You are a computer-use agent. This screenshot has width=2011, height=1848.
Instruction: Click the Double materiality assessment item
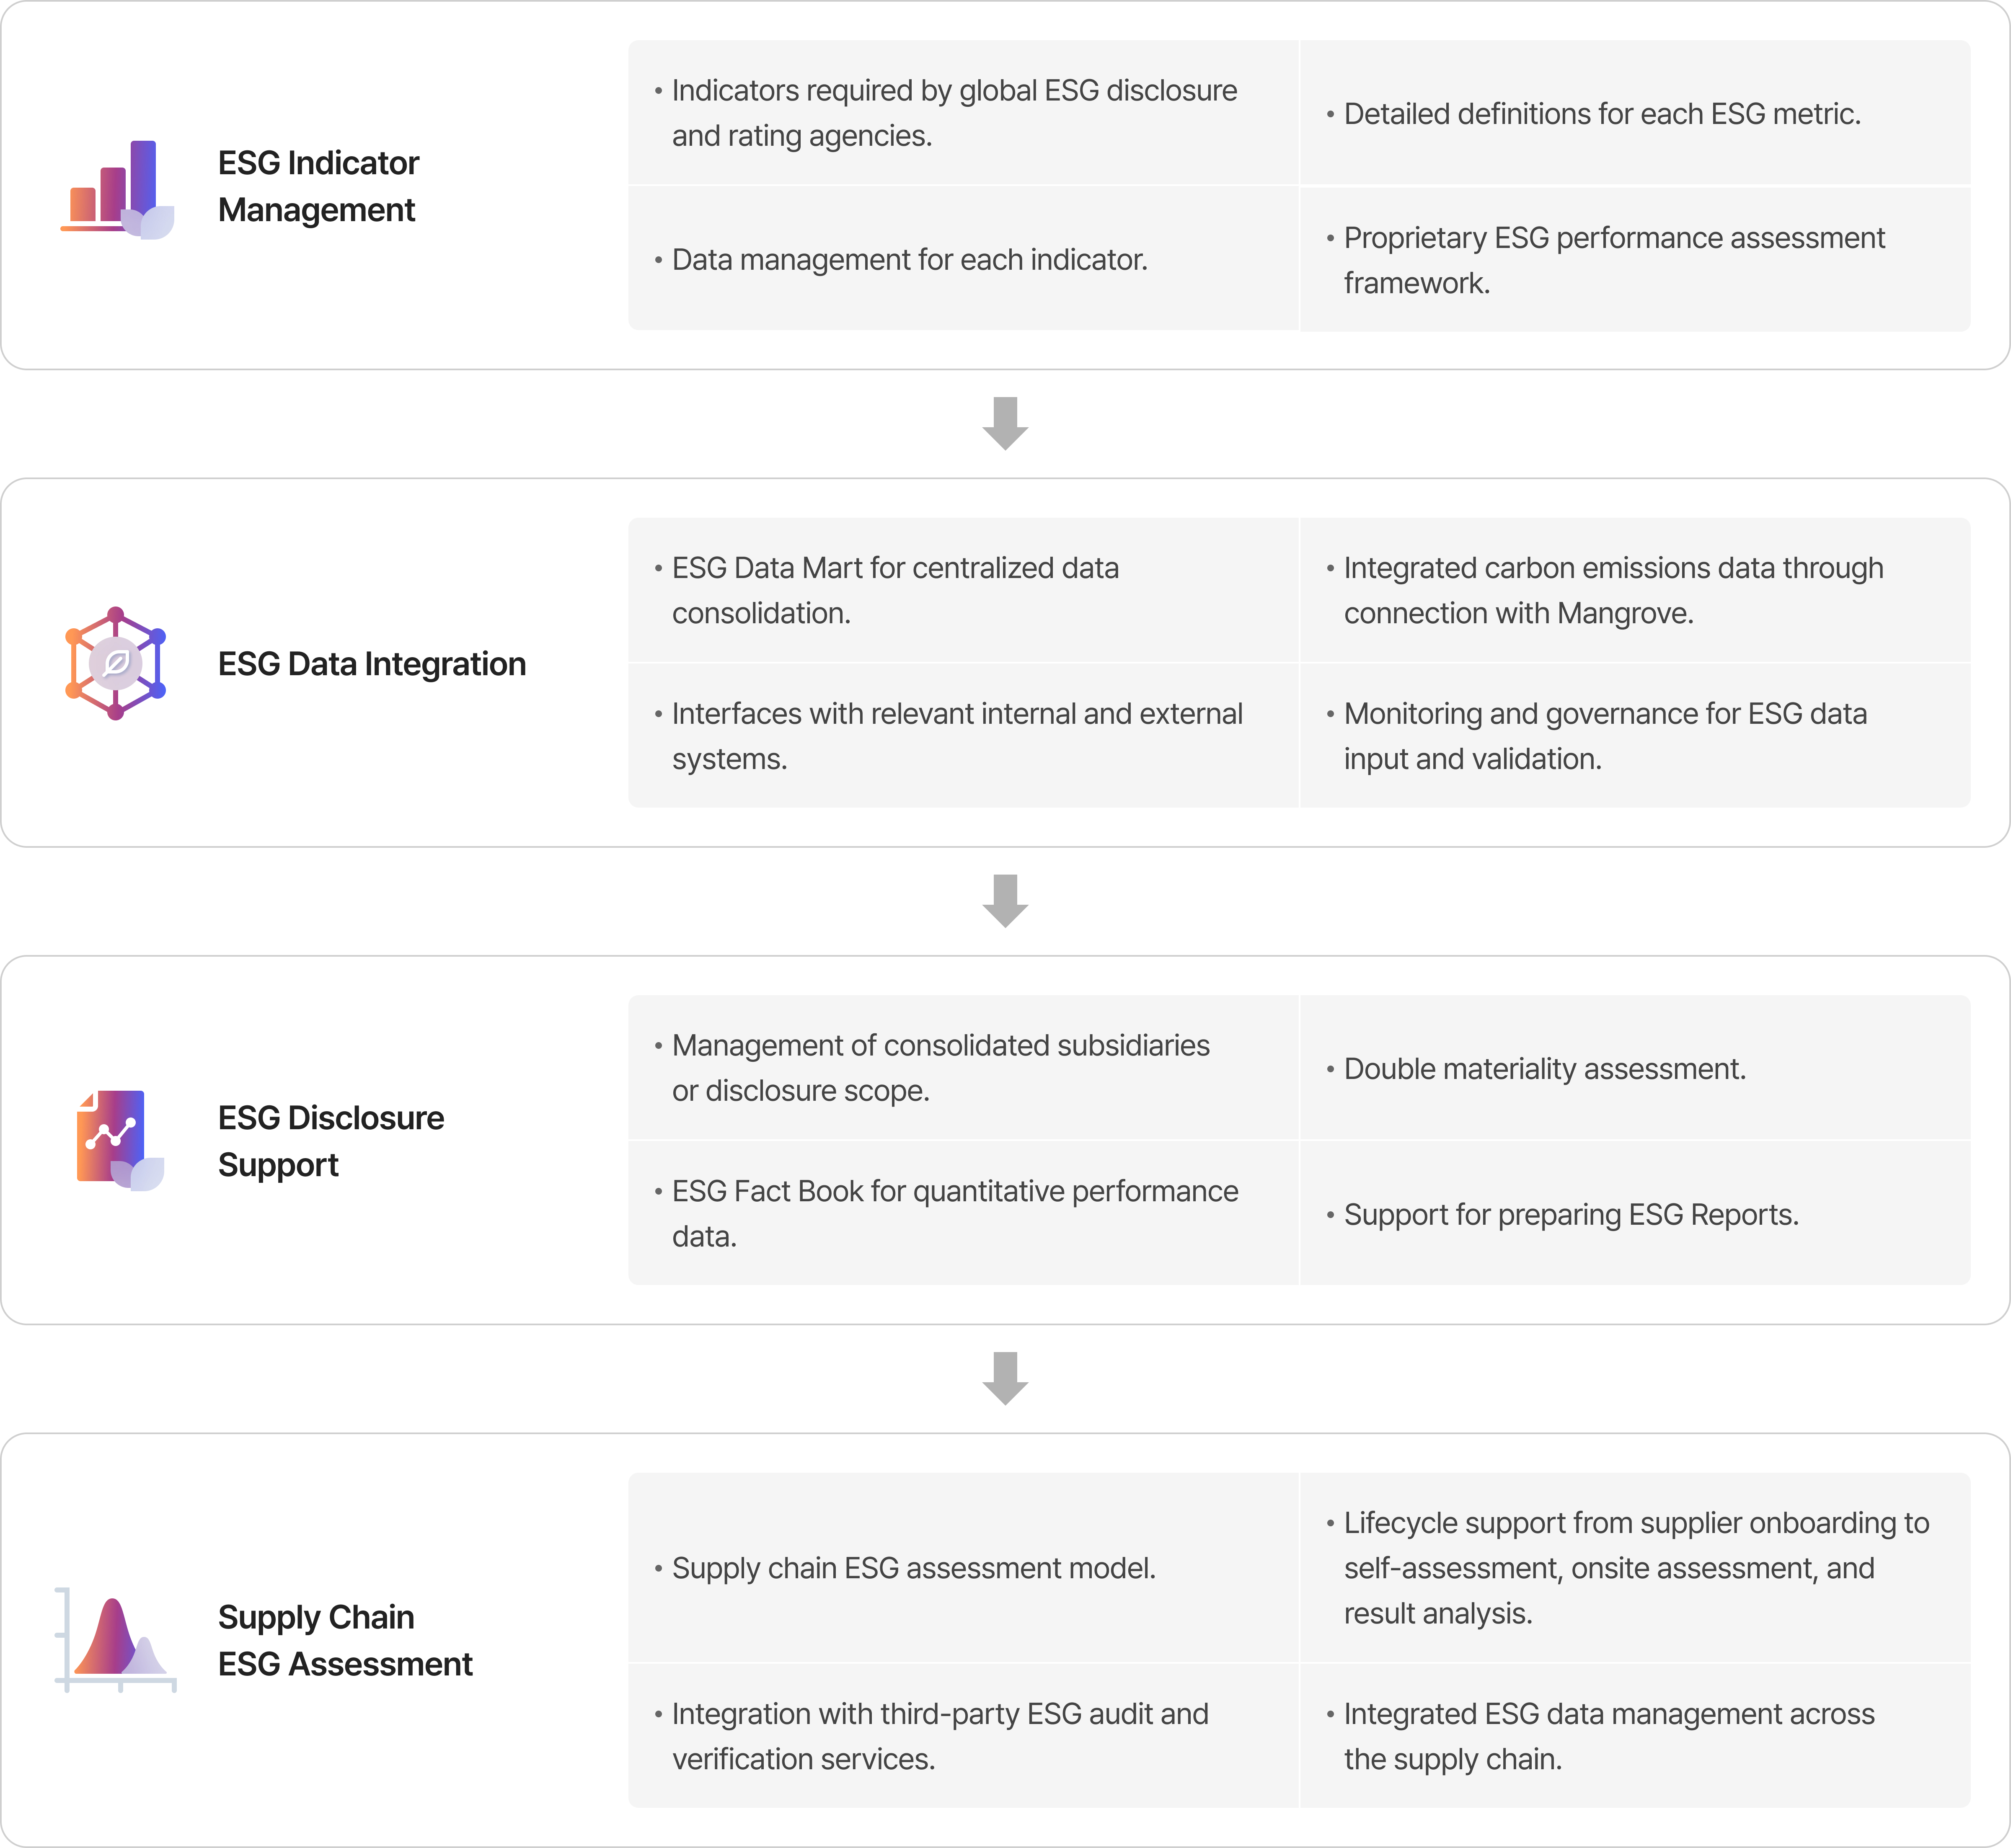(x=1544, y=1069)
